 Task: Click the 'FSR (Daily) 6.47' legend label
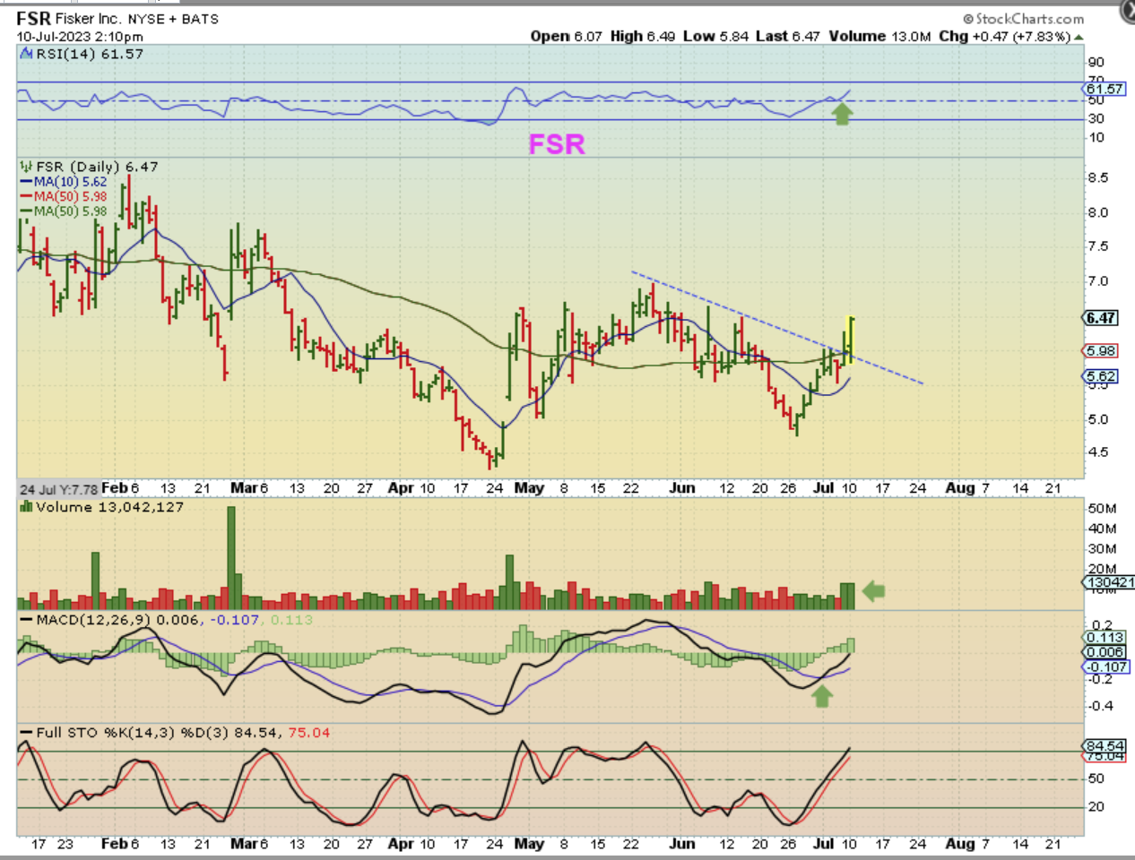97,167
